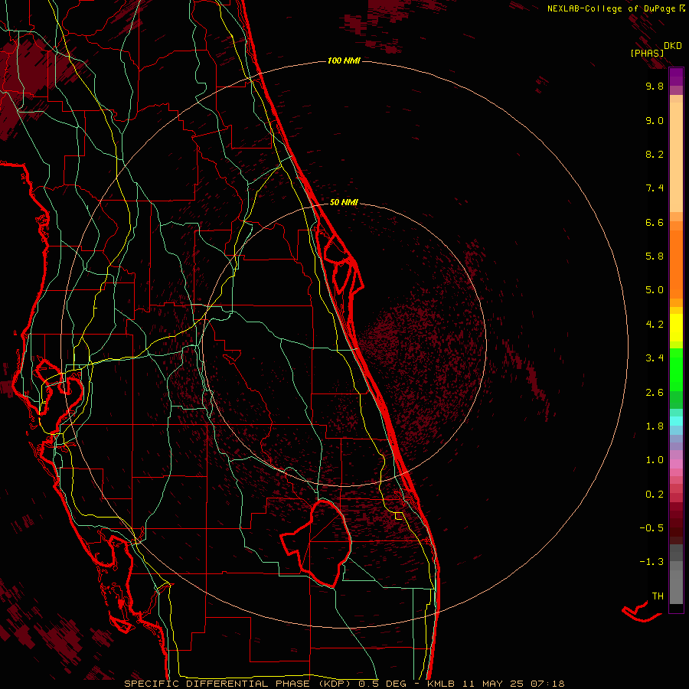Click the bright green segment of color bar
689x689 pixels.
[x=676, y=369]
